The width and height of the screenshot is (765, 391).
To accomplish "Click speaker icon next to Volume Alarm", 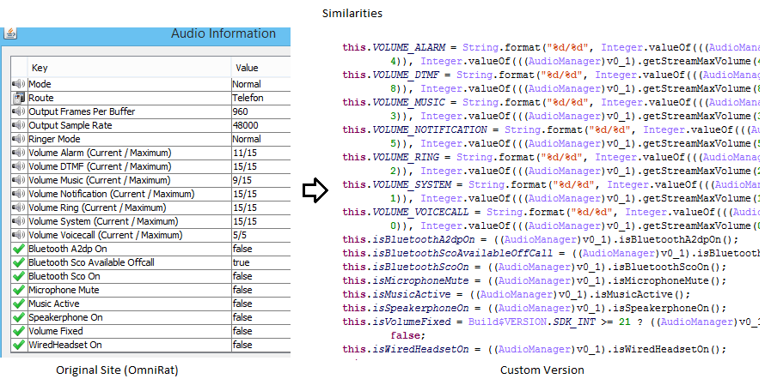I will (19, 153).
